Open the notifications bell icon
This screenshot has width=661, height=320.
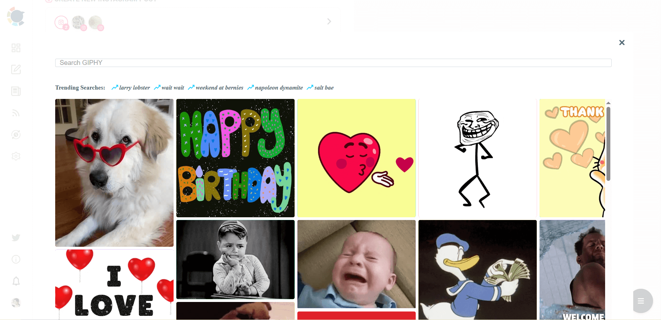click(x=16, y=281)
